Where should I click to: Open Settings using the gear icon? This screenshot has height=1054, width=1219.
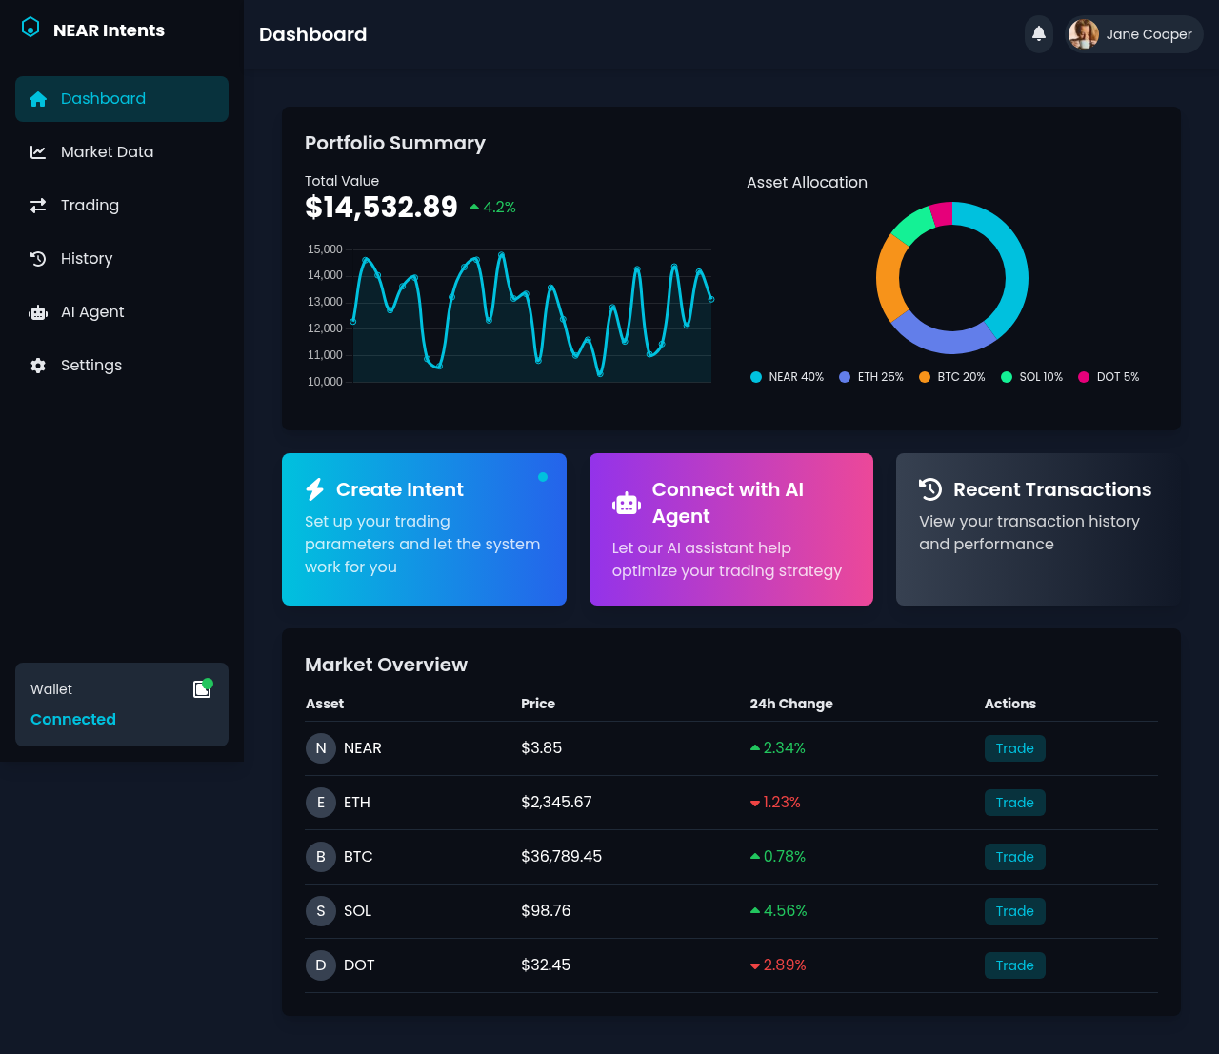click(38, 365)
